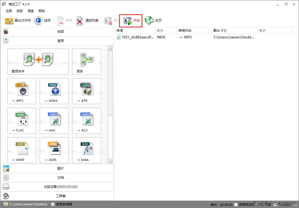Select the -> MMF conversion tile
299x208 pixels.
click(x=22, y=150)
